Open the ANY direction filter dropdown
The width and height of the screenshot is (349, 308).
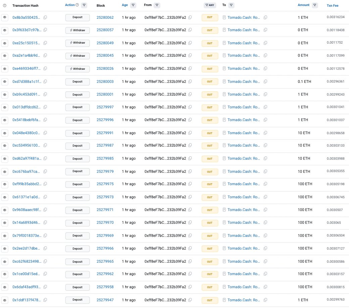tap(210, 5)
